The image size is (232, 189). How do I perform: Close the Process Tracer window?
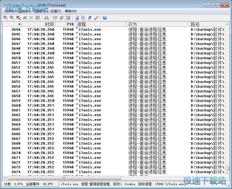tap(225, 5)
